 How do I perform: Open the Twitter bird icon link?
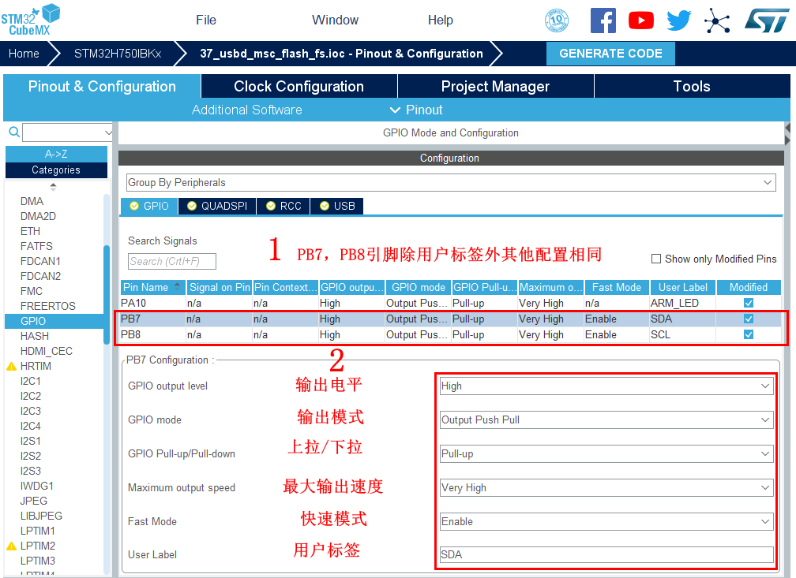pos(678,21)
